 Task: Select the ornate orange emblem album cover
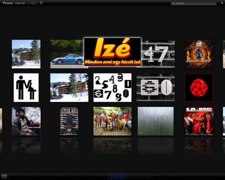coord(199,54)
